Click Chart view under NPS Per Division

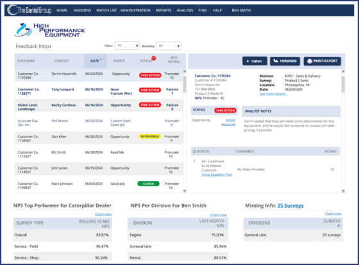coord(219,215)
